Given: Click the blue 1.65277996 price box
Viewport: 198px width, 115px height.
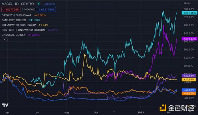Looking at the screenshot, I should [x=46, y=9].
